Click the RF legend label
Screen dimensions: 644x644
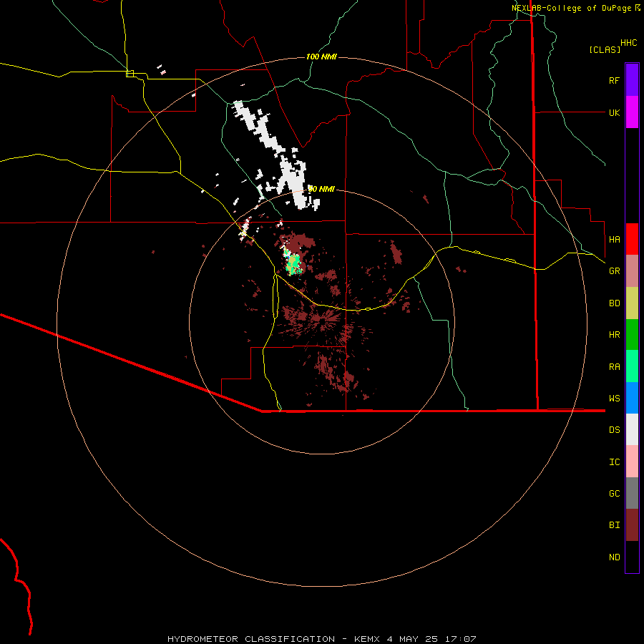point(614,80)
